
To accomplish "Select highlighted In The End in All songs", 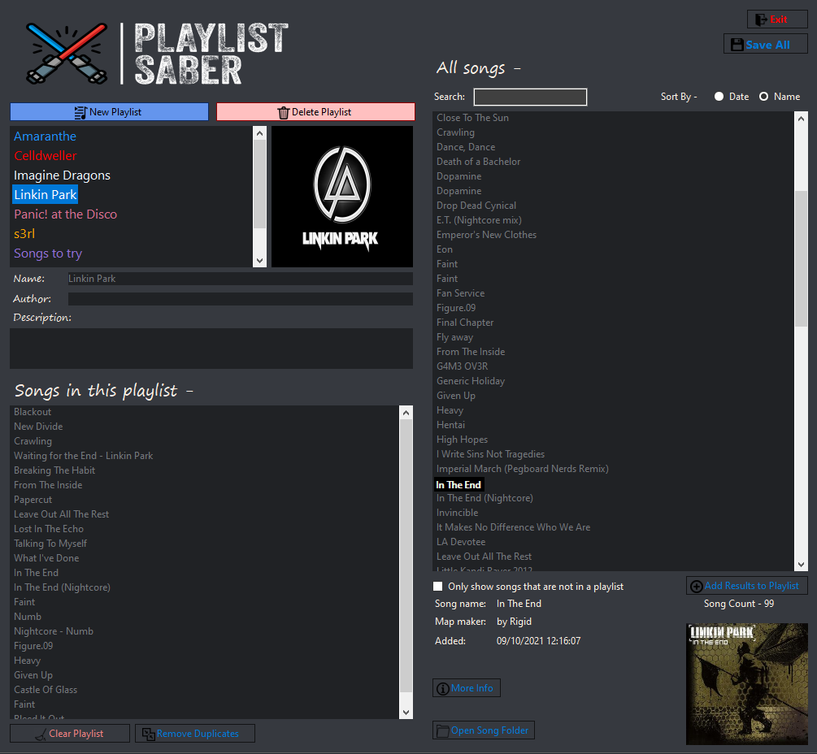I will (458, 485).
